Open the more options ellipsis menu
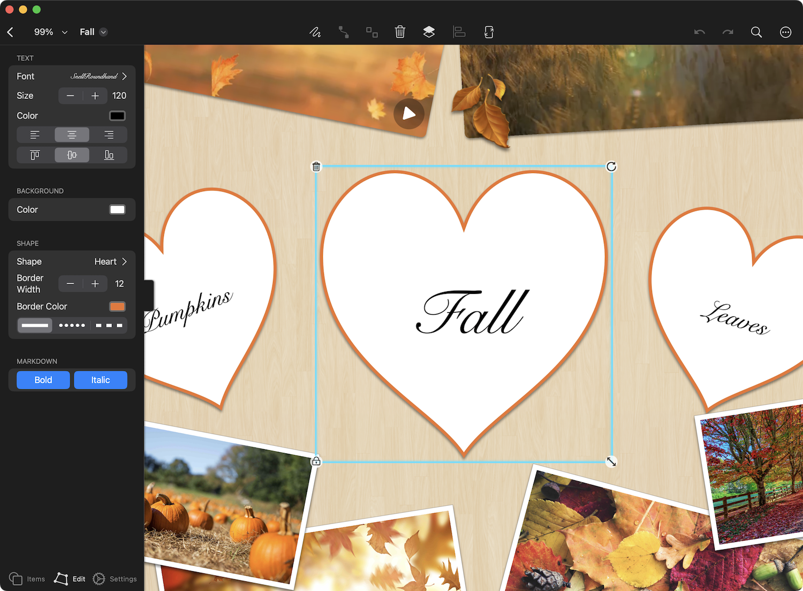Viewport: 803px width, 591px height. [785, 32]
